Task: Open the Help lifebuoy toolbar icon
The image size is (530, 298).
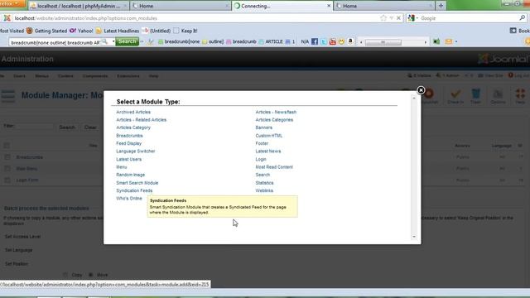Action: point(520,94)
